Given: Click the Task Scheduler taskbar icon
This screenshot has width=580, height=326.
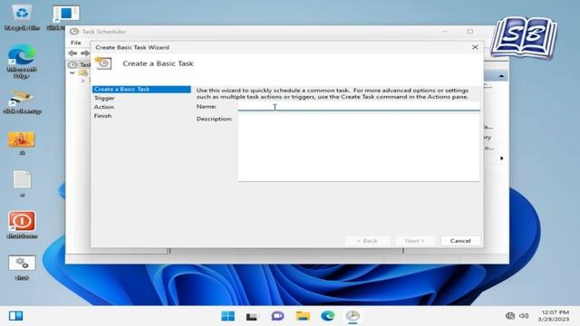Looking at the screenshot, I should click(353, 316).
